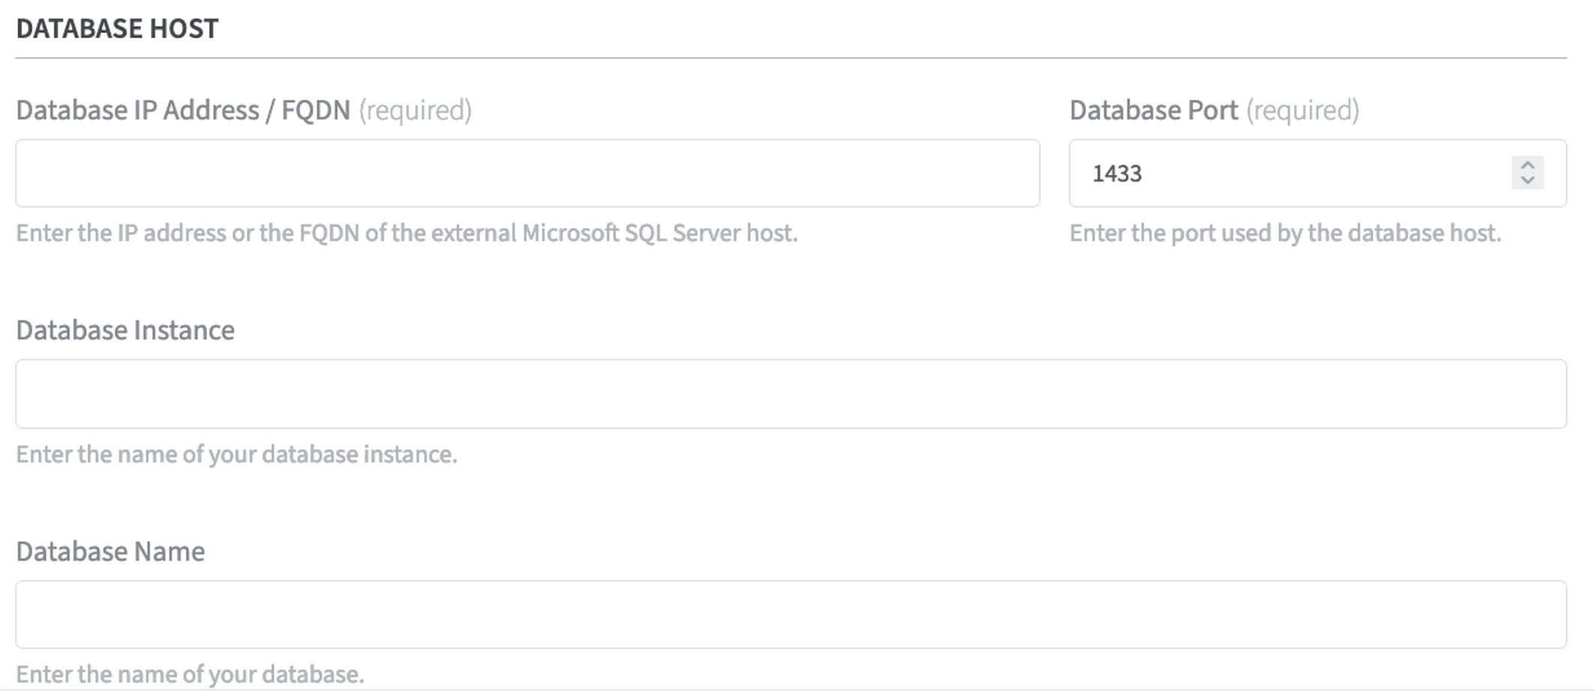Increase the Database Port with the up arrow
The height and width of the screenshot is (692, 1594).
pos(1527,165)
